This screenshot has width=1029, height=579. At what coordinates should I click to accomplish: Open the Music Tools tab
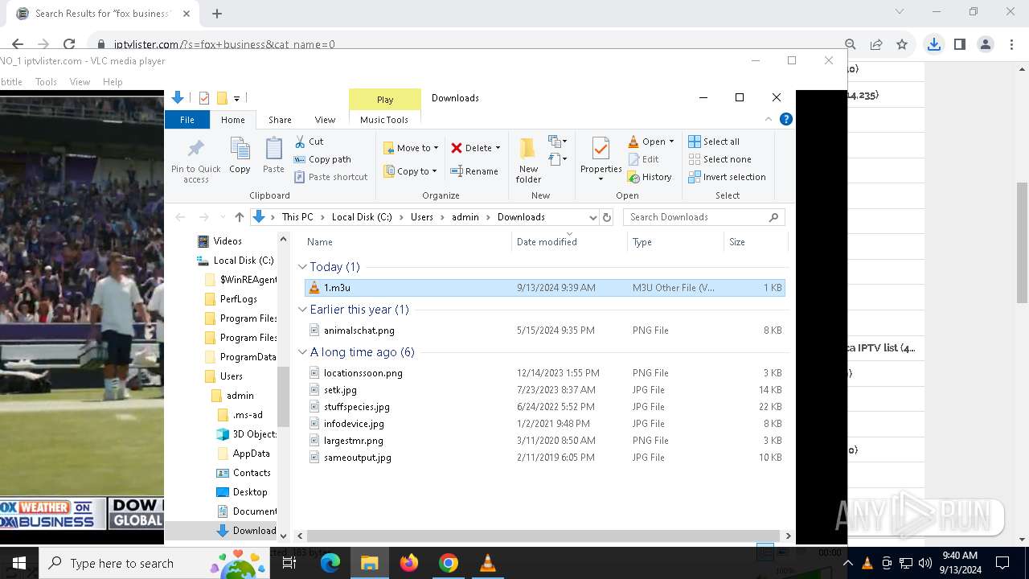tap(384, 120)
